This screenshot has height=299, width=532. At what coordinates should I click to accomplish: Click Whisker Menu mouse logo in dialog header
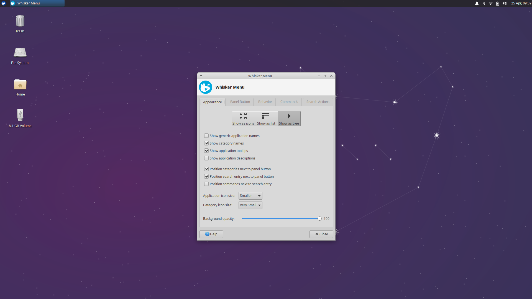[206, 87]
